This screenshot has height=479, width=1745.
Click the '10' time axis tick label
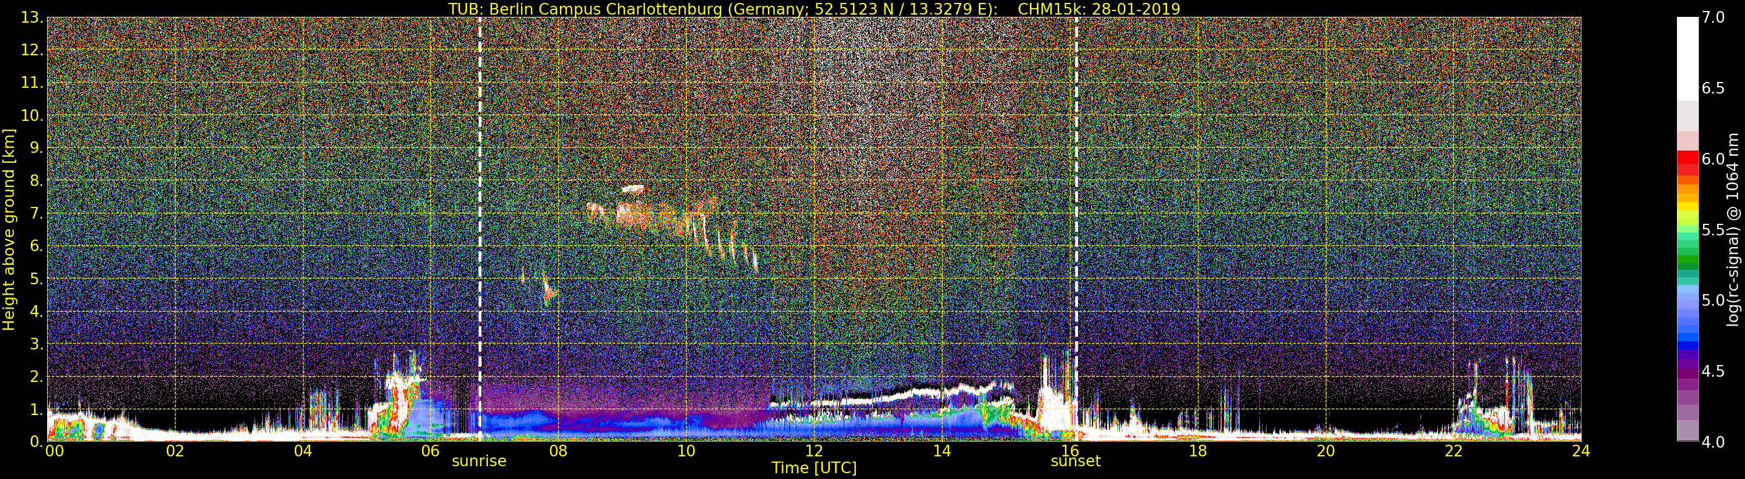click(686, 451)
